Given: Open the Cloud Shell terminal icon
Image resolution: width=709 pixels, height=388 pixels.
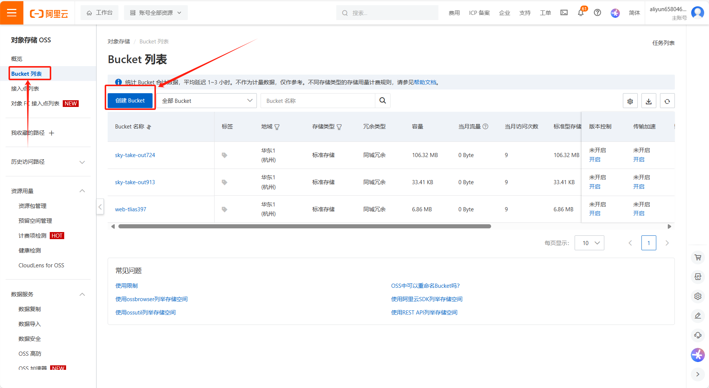Looking at the screenshot, I should [564, 13].
